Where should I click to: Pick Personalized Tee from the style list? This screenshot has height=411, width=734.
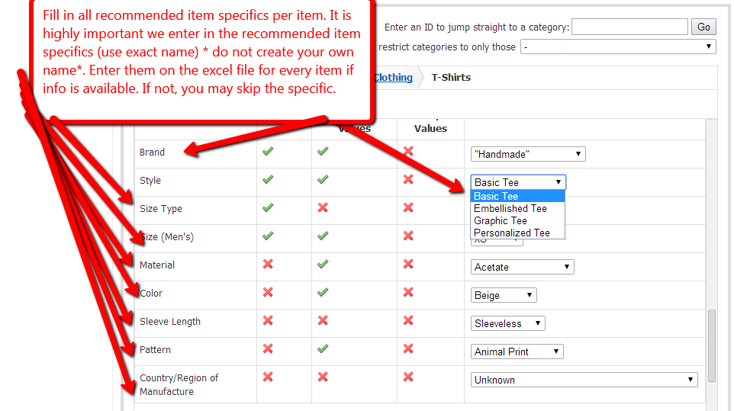(512, 233)
